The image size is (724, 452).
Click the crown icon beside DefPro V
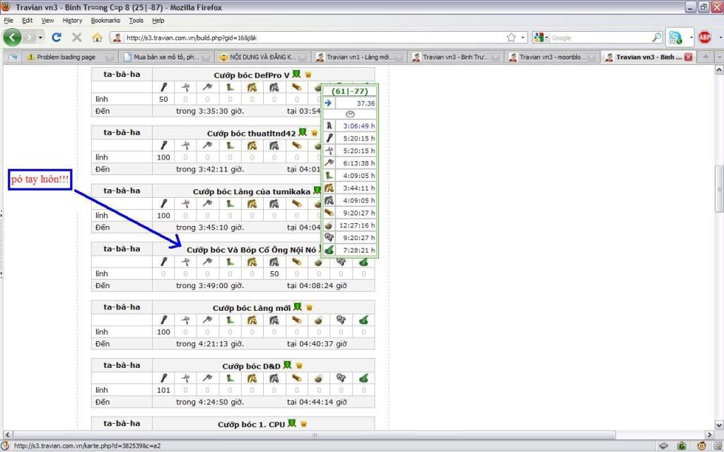point(308,75)
